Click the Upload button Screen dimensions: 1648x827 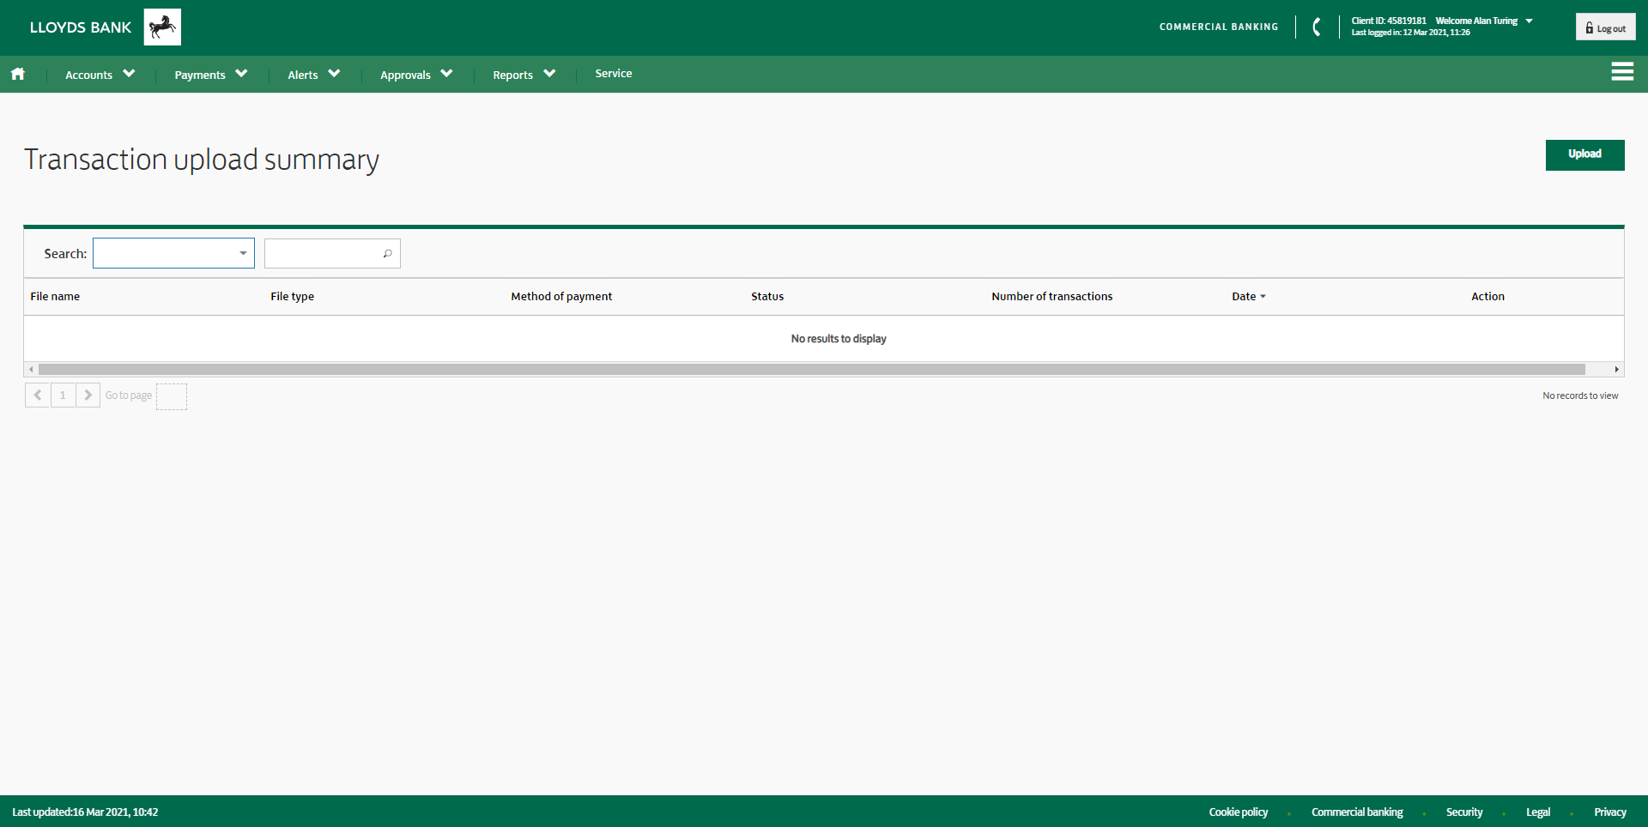point(1584,155)
